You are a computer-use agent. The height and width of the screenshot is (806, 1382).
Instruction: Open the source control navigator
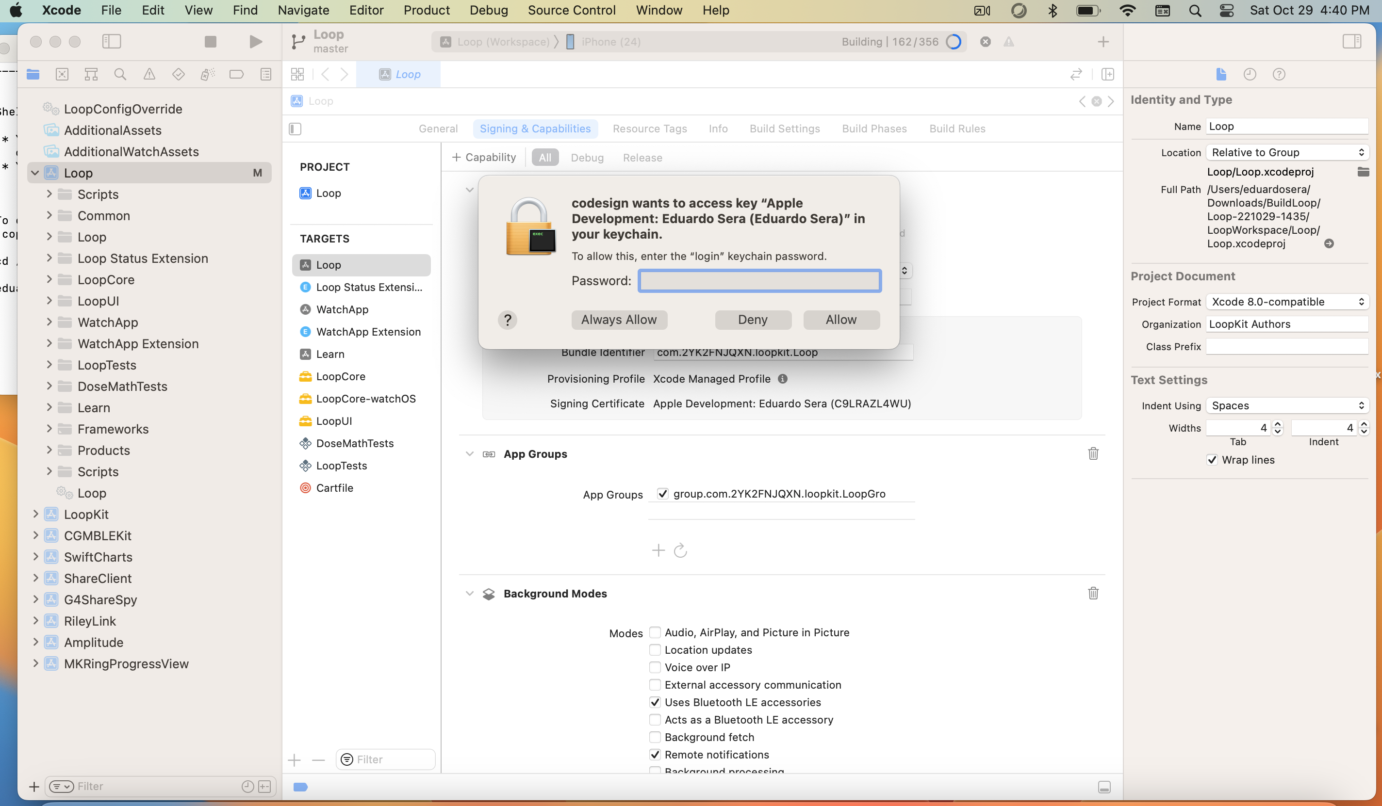pos(62,74)
